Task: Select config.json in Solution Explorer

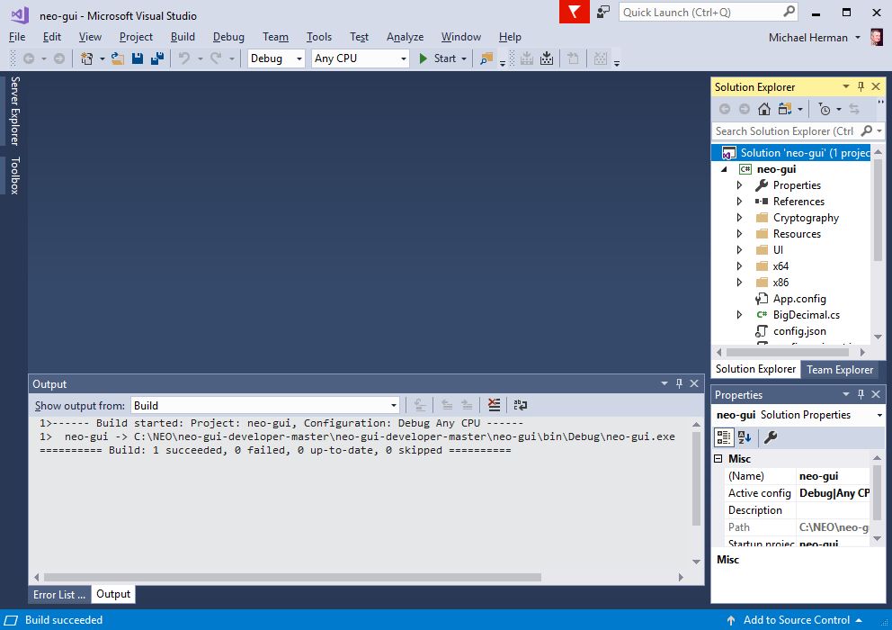Action: tap(799, 331)
